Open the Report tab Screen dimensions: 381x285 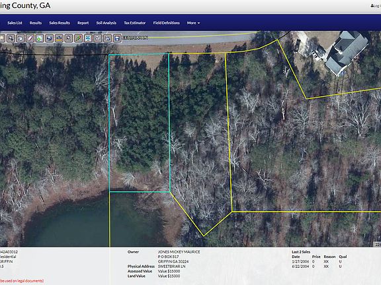click(x=83, y=23)
